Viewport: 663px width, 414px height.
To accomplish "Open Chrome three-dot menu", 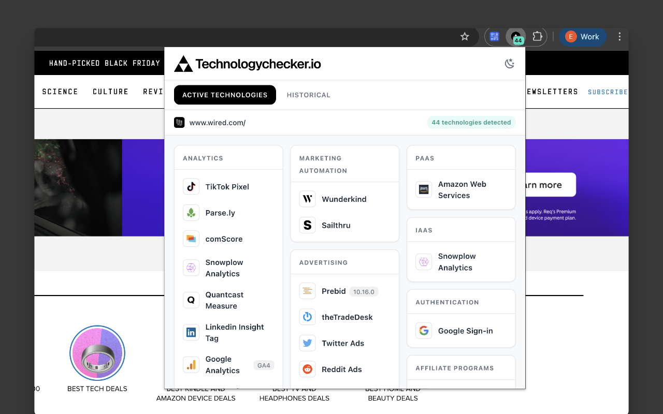I will (x=619, y=37).
